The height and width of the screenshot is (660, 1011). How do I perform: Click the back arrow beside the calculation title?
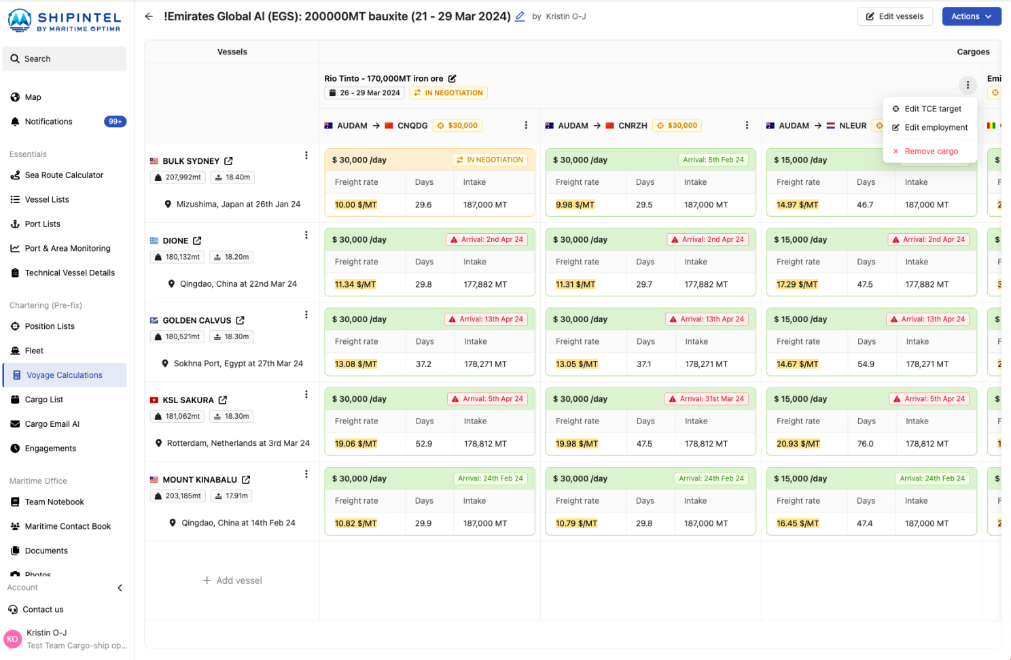[x=149, y=16]
